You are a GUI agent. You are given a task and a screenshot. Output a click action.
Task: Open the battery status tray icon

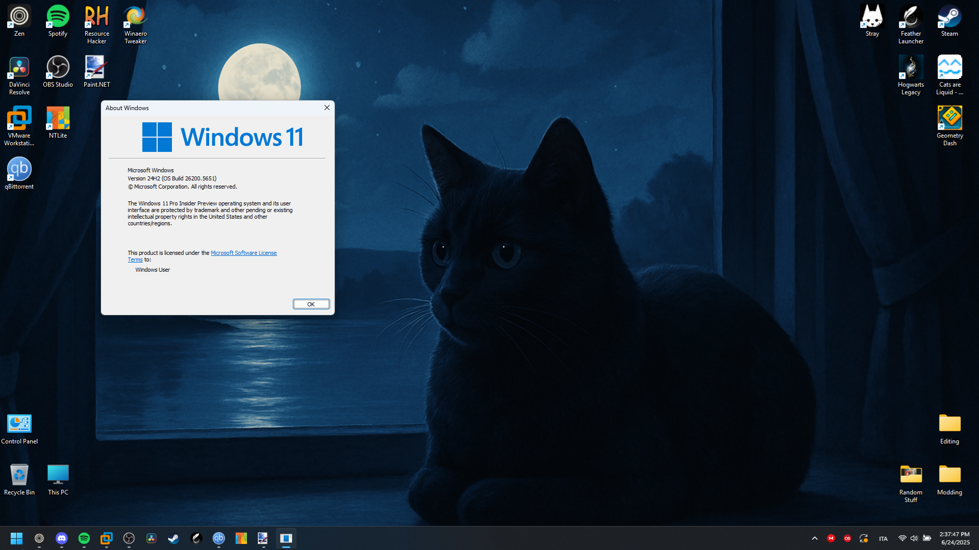click(x=927, y=538)
